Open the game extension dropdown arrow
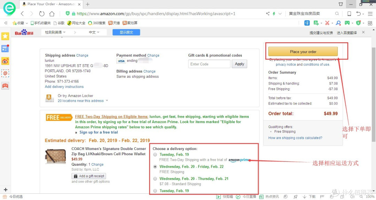Viewport: 376px width, 200px height. pos(352,23)
